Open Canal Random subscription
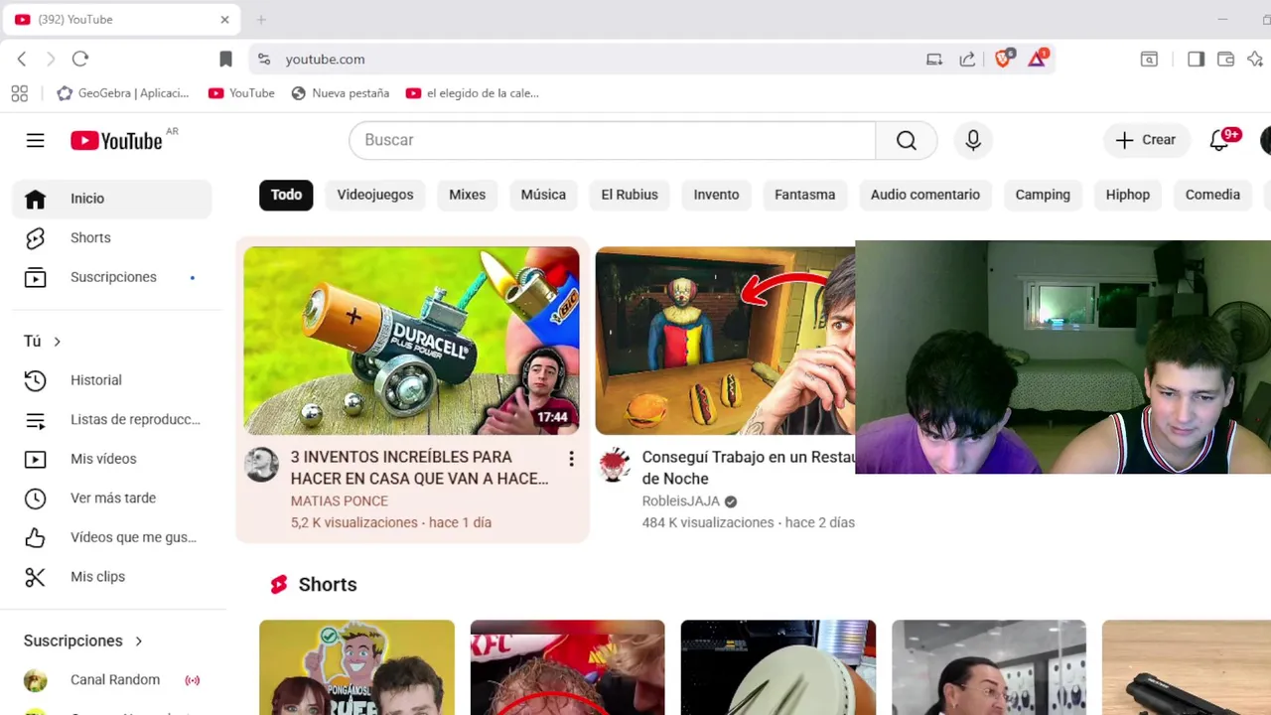 pyautogui.click(x=112, y=679)
